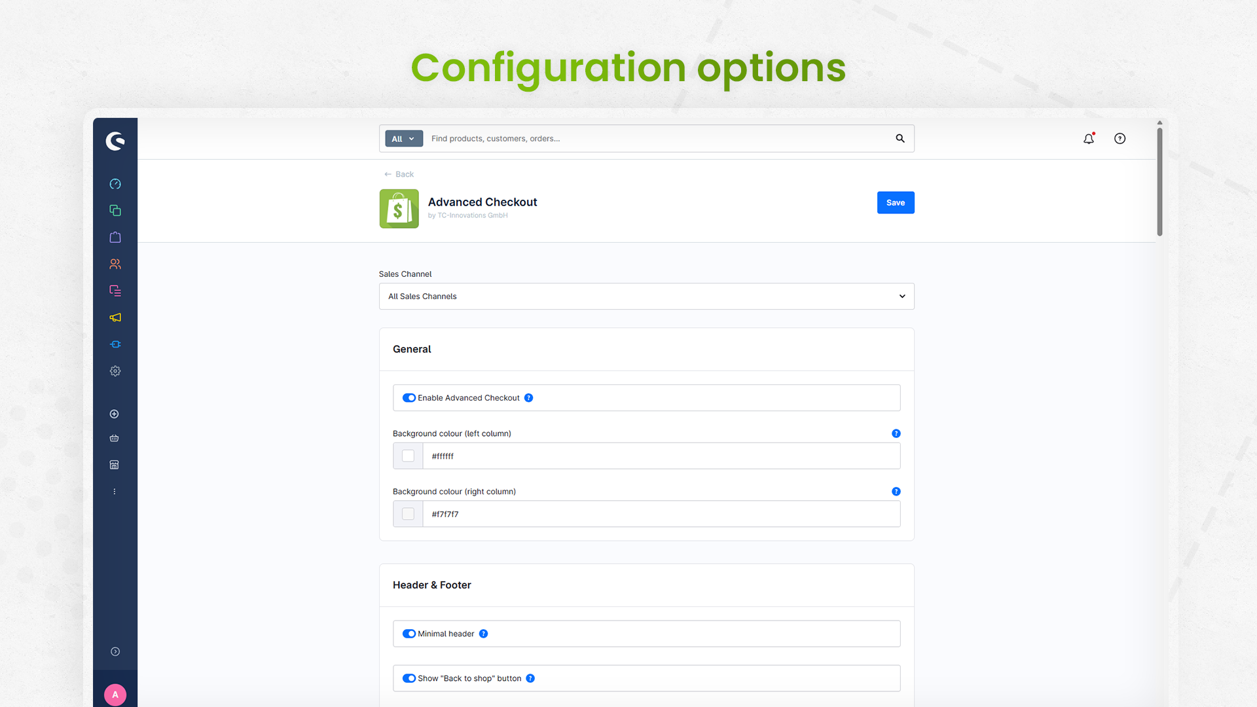Image resolution: width=1257 pixels, height=707 pixels.
Task: Show help for Minimal header
Action: pos(484,634)
